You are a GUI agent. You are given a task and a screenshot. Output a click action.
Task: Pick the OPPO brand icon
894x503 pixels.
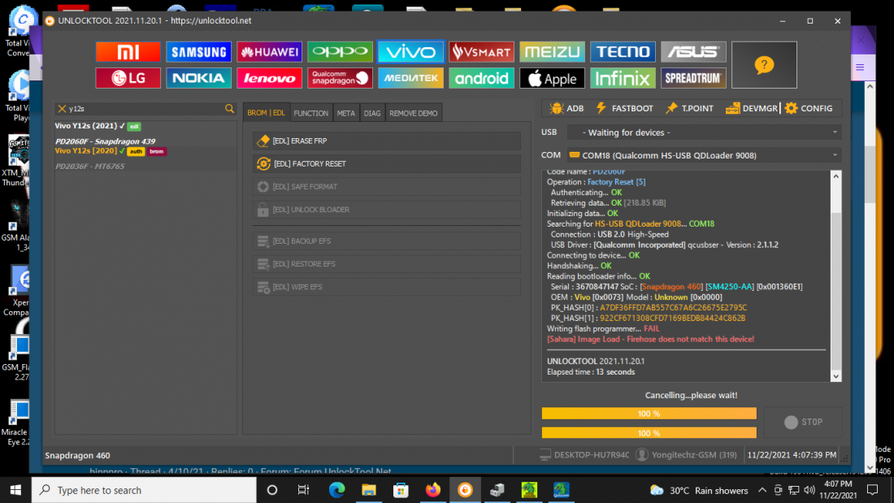tap(340, 52)
